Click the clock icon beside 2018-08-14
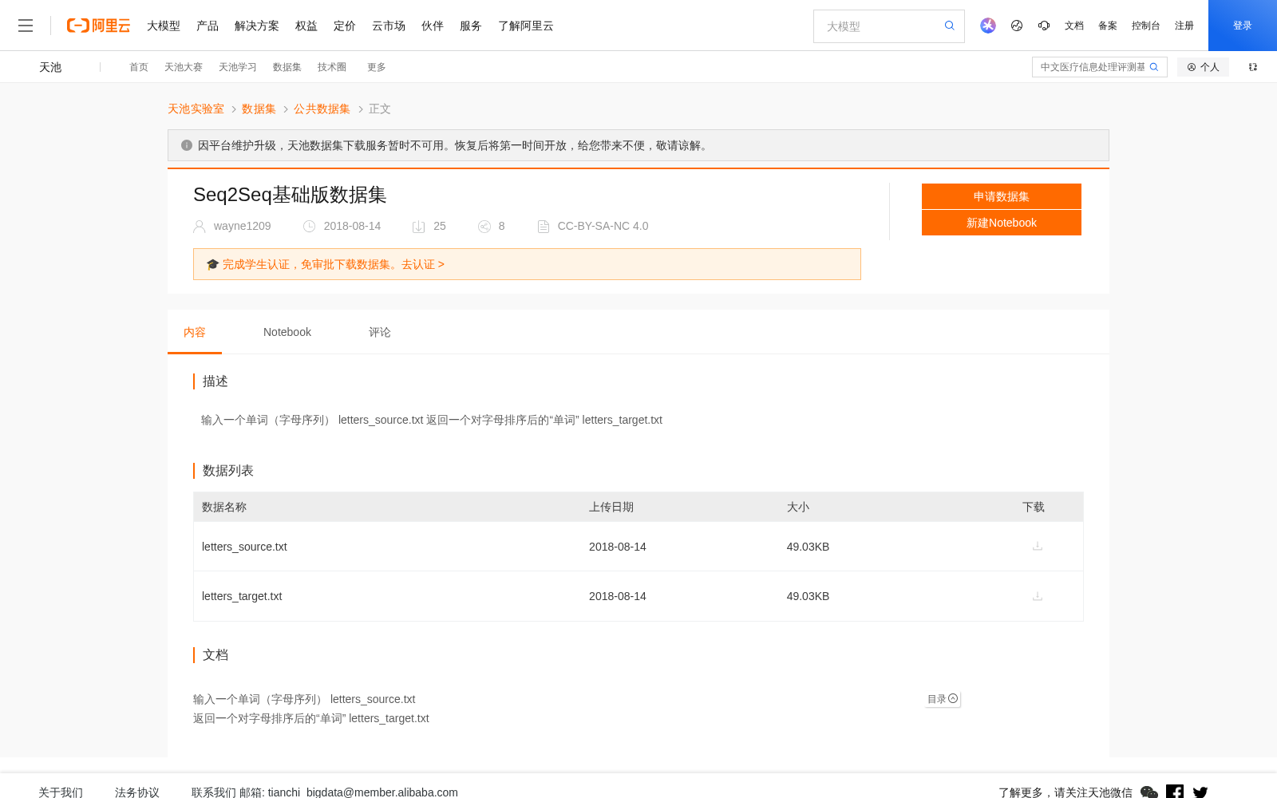Image resolution: width=1277 pixels, height=798 pixels. click(310, 227)
